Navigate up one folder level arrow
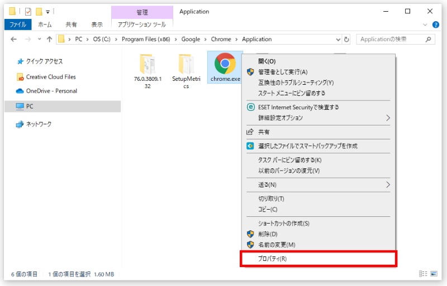Viewport: 447px width, 286px height. click(49, 40)
